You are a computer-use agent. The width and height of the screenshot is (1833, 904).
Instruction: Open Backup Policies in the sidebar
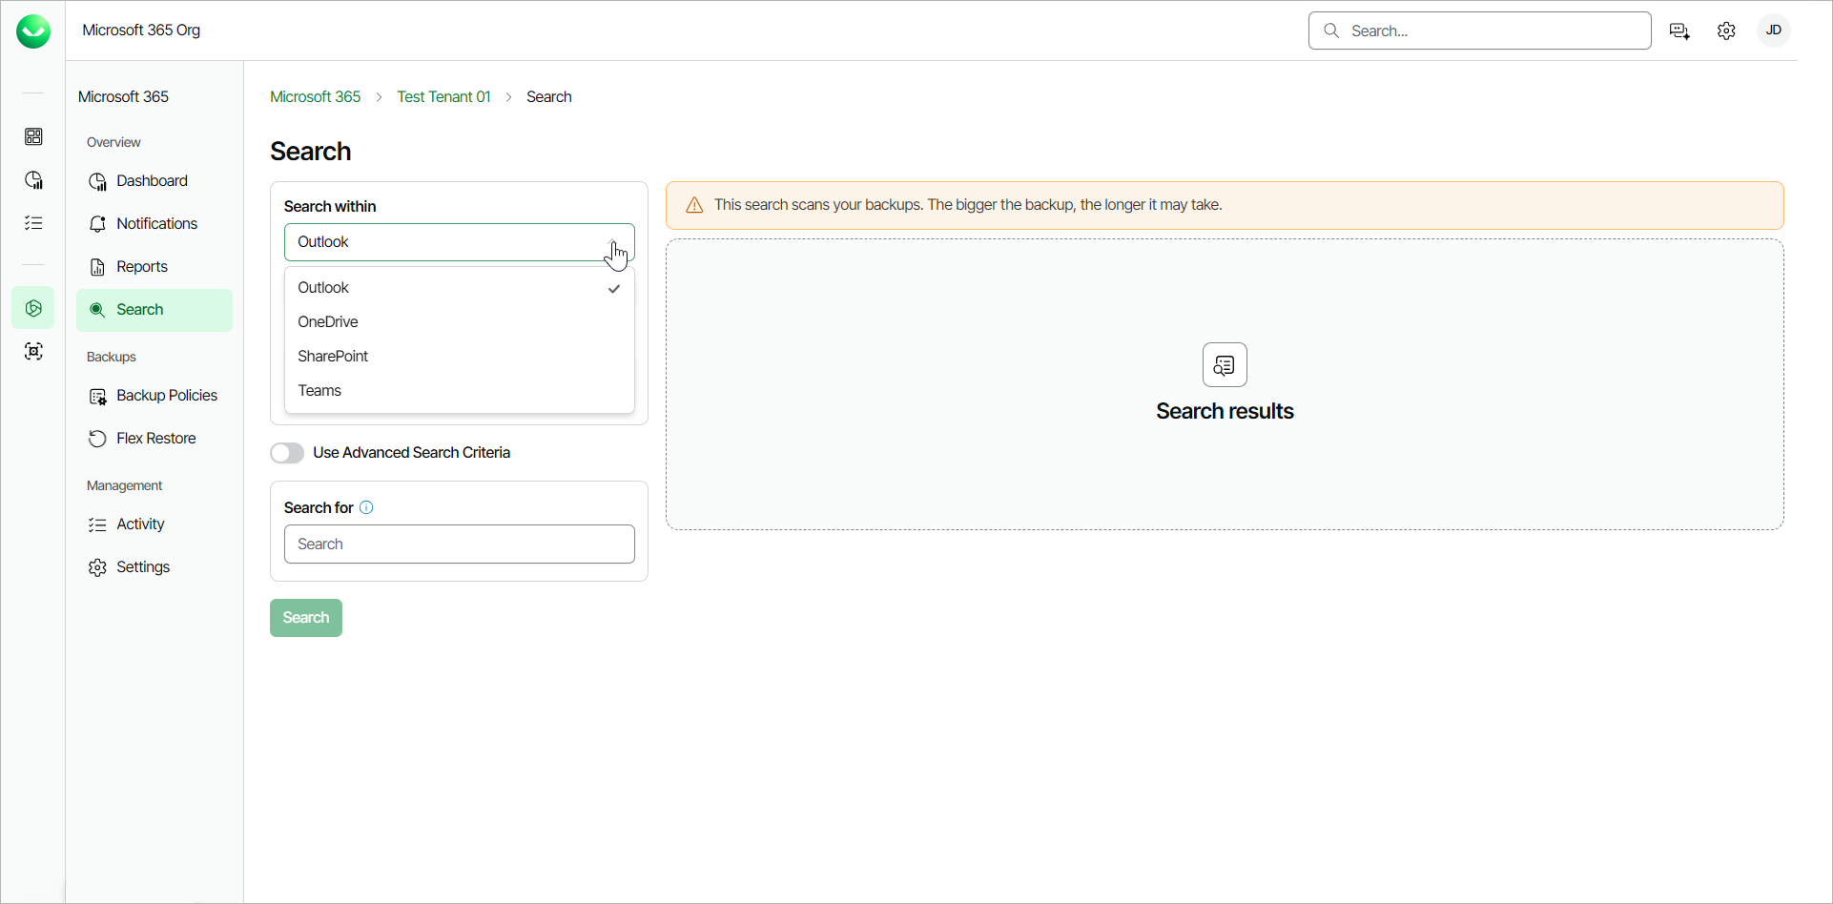[154, 396]
